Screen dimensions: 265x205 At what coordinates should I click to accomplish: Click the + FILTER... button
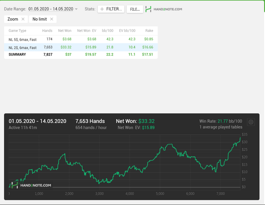[x=111, y=9]
